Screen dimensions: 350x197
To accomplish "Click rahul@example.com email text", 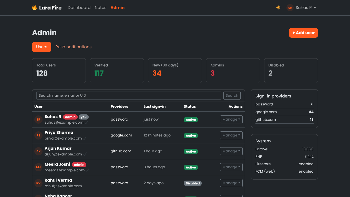I will tap(63, 186).
